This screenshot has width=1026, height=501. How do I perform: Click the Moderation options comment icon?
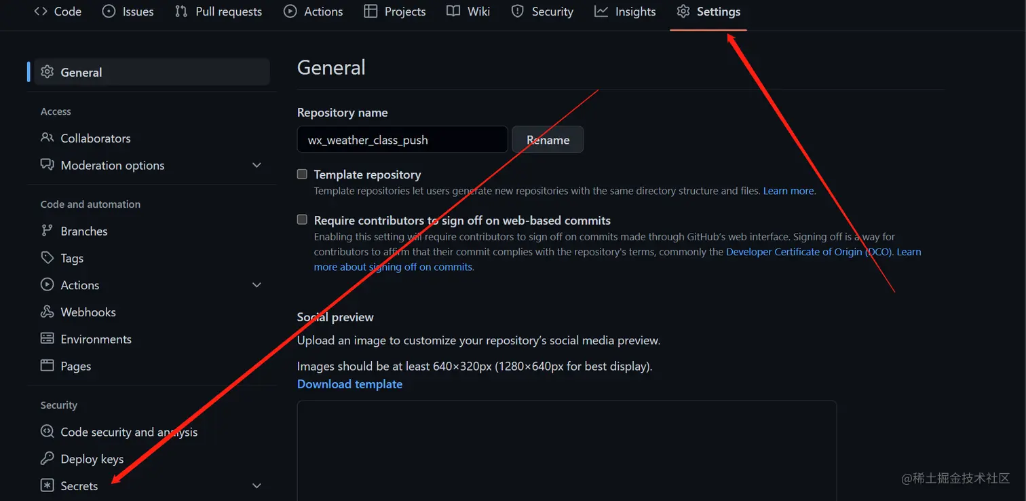47,165
